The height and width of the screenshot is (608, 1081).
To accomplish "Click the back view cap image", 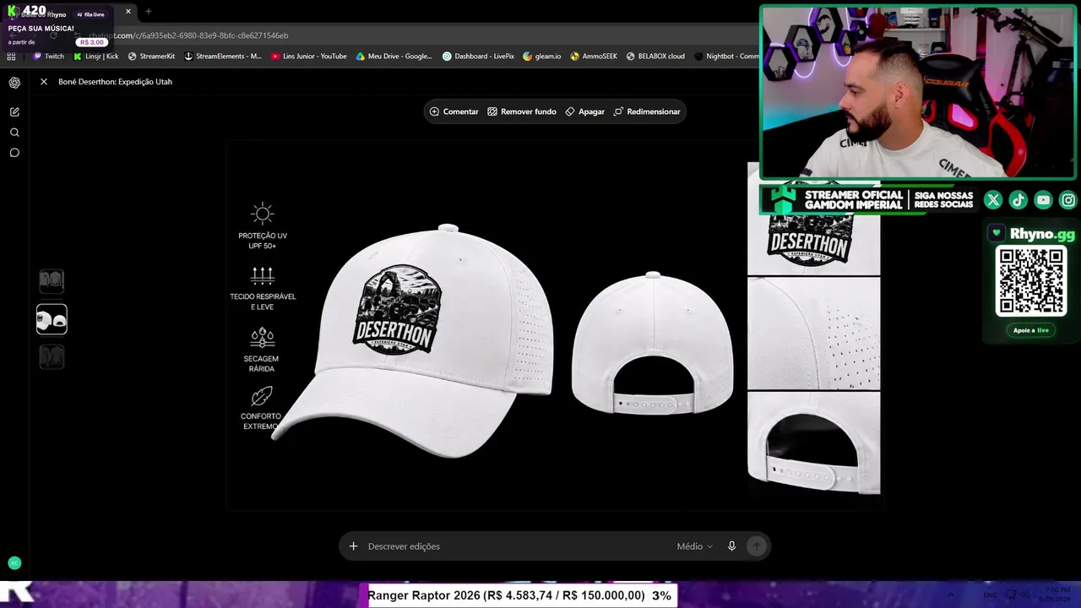I will 653,344.
